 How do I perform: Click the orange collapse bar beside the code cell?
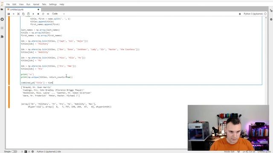(9, 51)
